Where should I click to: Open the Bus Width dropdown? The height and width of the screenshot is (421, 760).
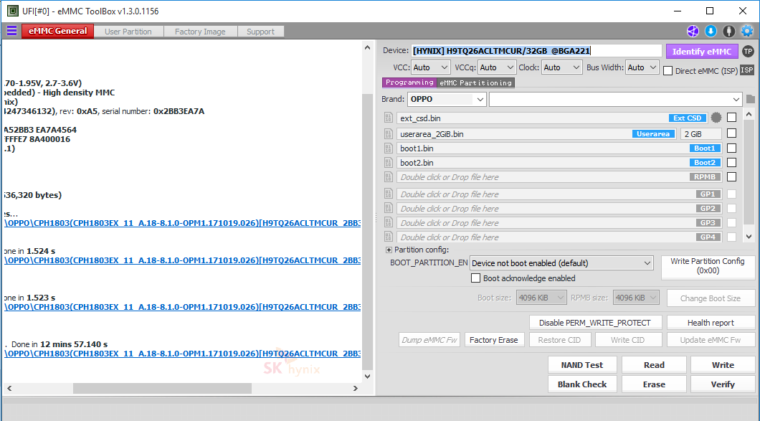tap(642, 67)
